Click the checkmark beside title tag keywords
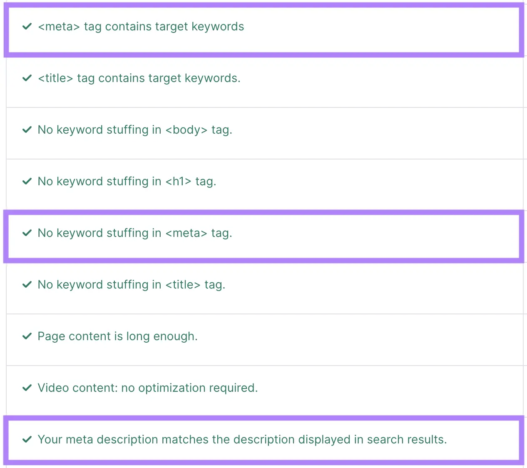 [27, 78]
